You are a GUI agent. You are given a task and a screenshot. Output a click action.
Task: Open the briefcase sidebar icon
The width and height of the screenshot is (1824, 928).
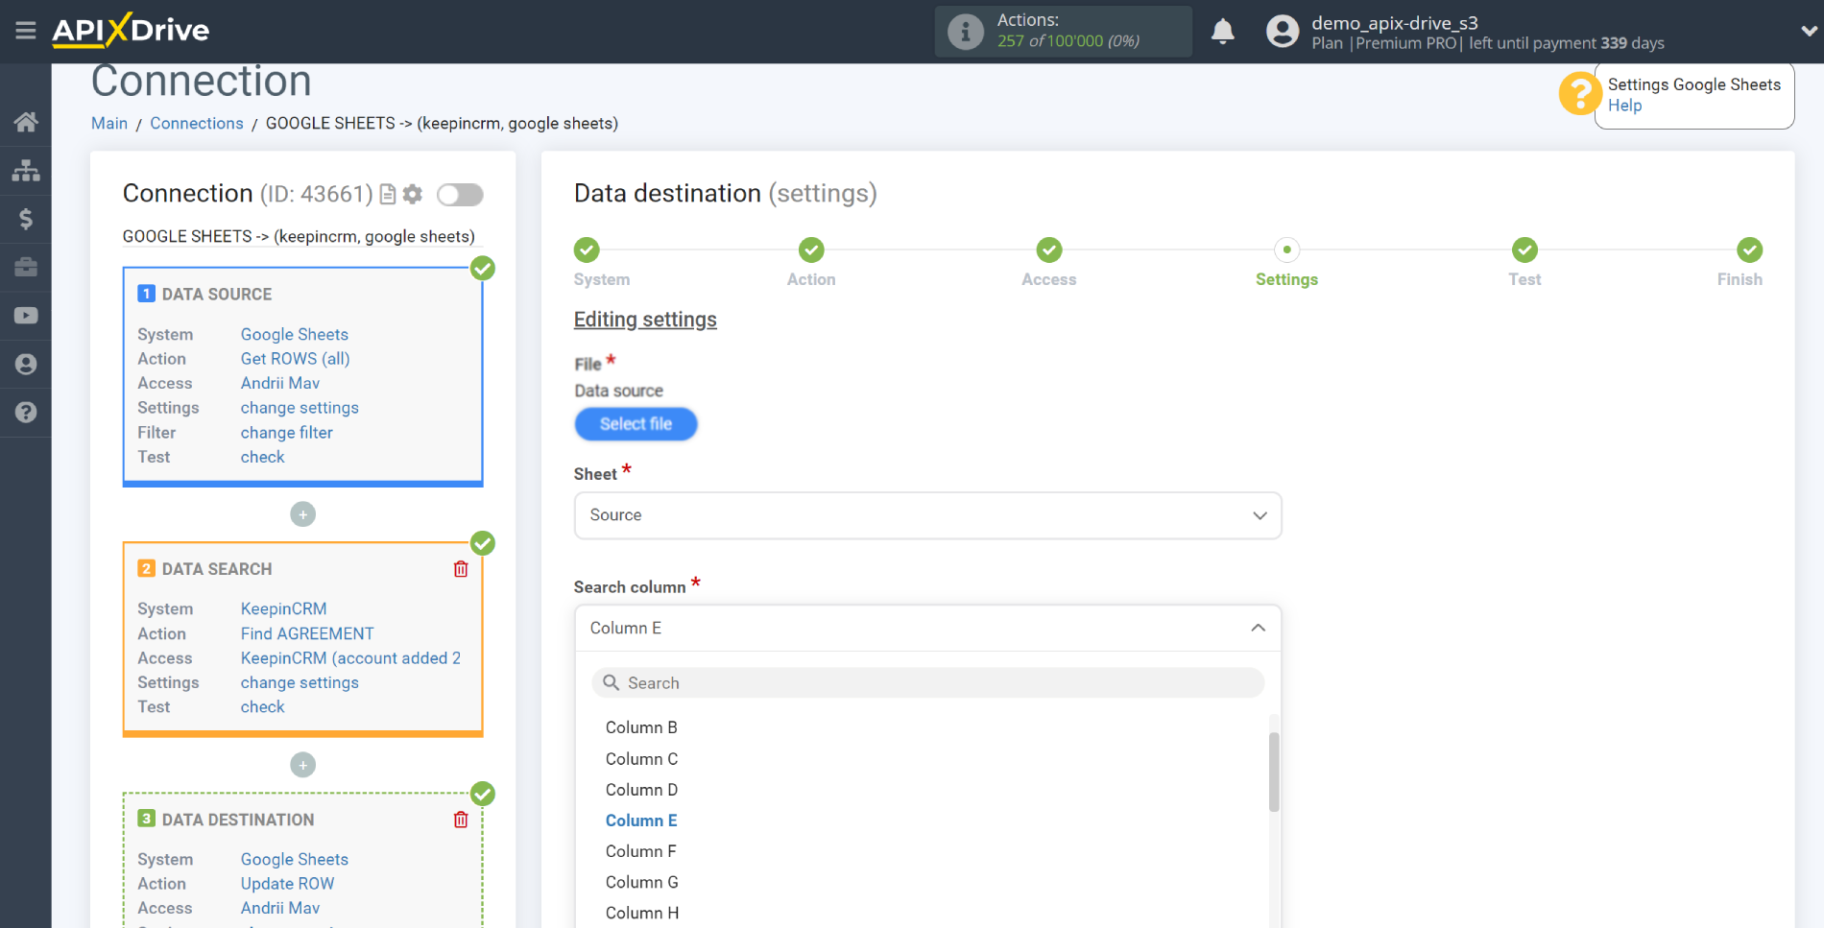click(26, 267)
